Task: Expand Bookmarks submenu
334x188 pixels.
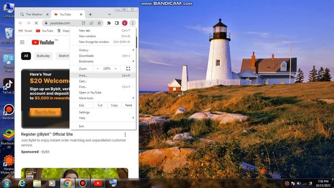Action: click(103, 62)
